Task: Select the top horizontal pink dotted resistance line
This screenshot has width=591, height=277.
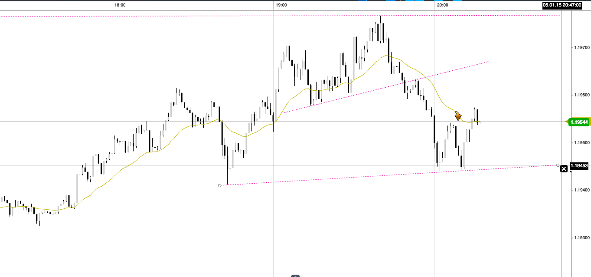Action: [x=280, y=16]
